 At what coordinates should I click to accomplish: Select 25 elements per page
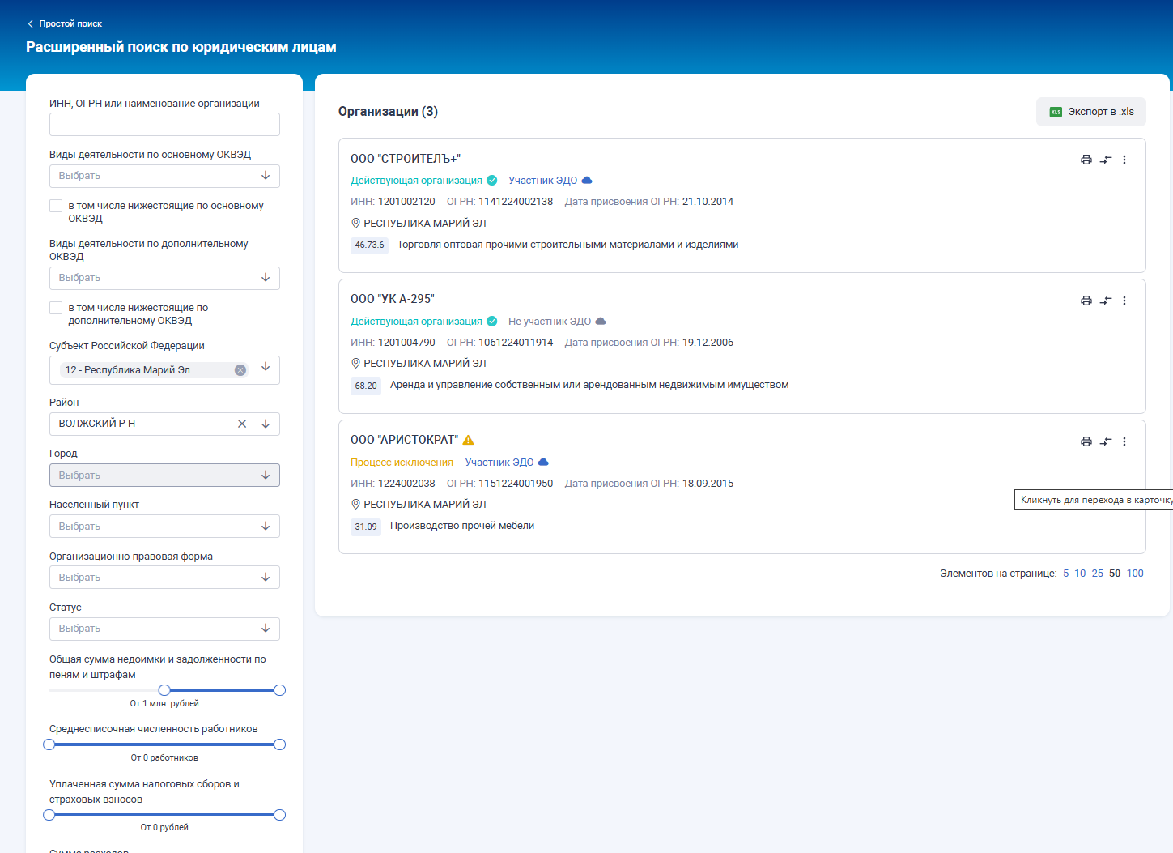pyautogui.click(x=1097, y=574)
